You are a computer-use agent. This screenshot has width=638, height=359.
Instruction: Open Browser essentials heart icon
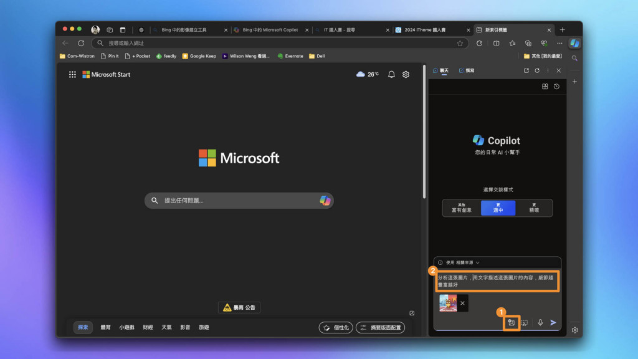point(544,43)
